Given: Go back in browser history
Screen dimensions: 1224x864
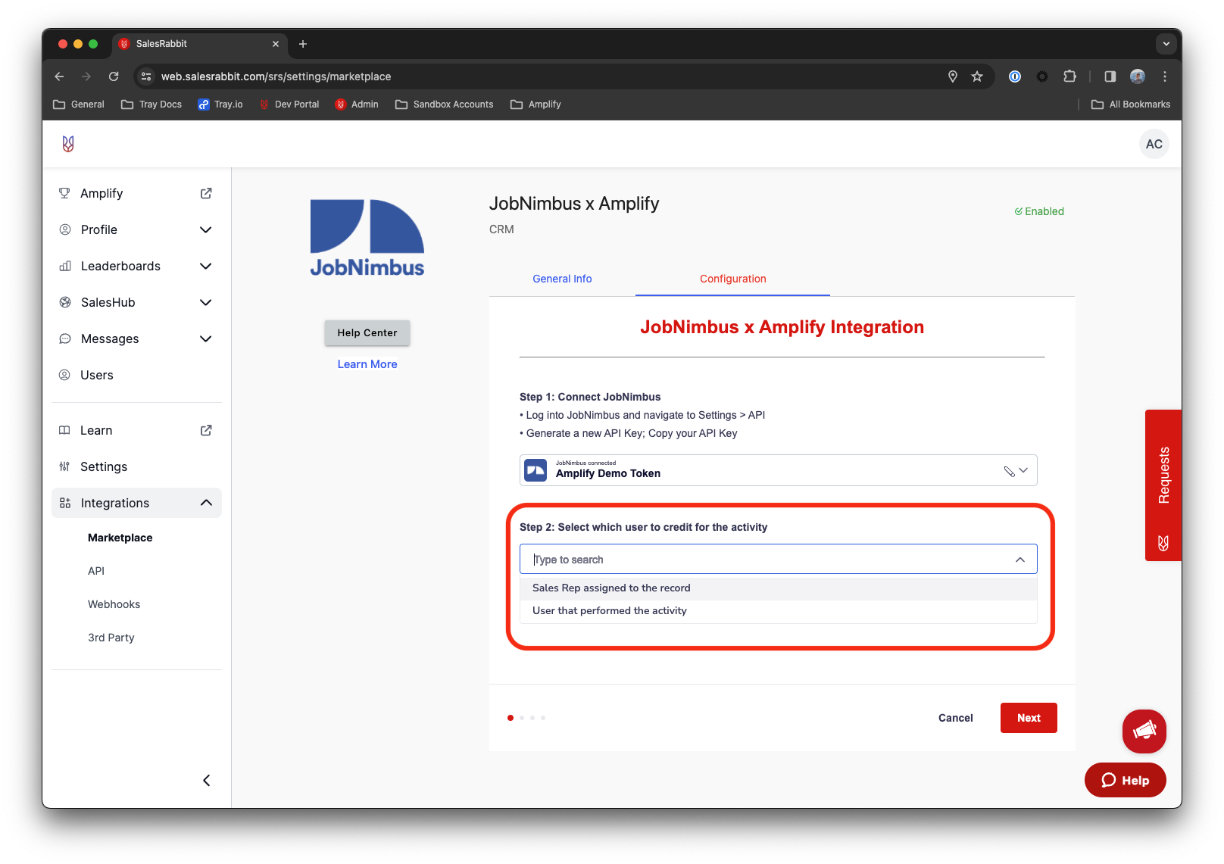Looking at the screenshot, I should (x=59, y=76).
